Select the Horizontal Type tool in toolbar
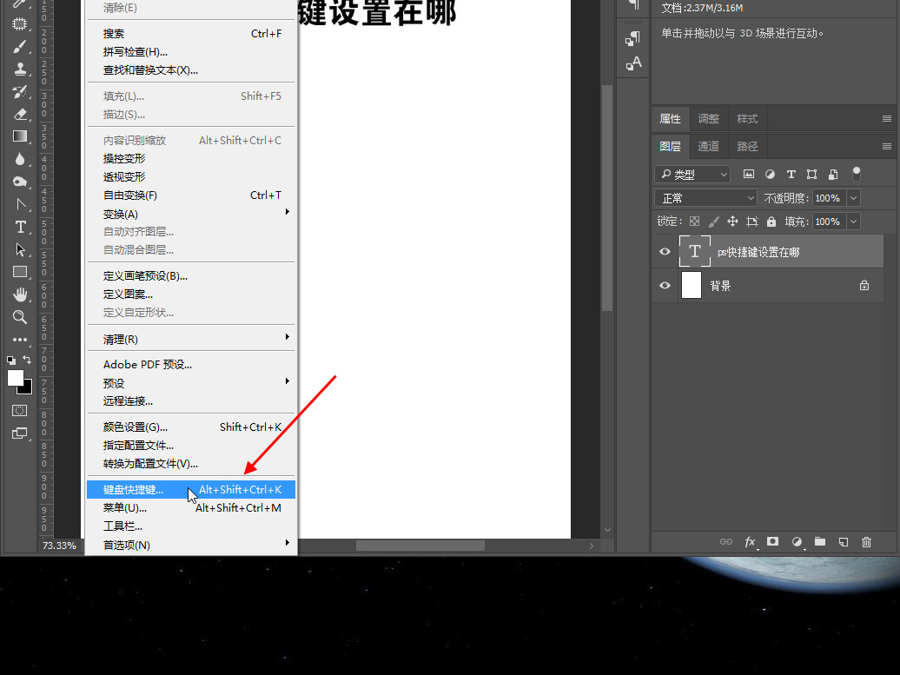This screenshot has width=900, height=675. 19,227
